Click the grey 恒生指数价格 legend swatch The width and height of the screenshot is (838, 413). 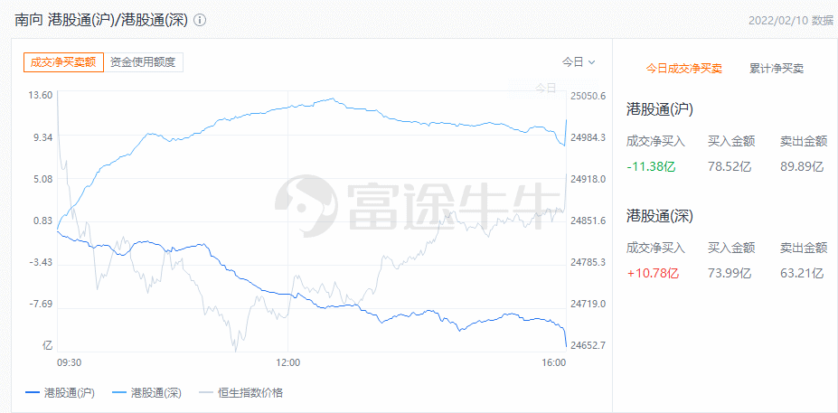tap(206, 394)
